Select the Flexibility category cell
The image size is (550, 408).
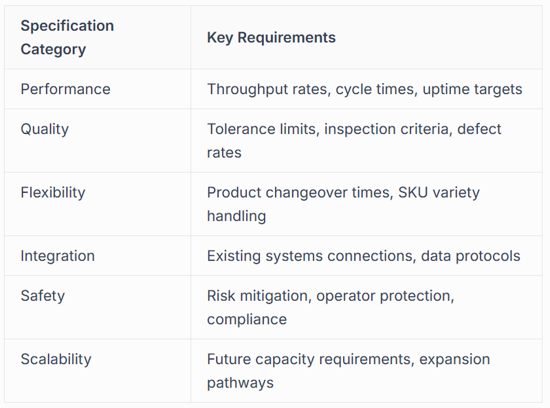[x=54, y=192]
